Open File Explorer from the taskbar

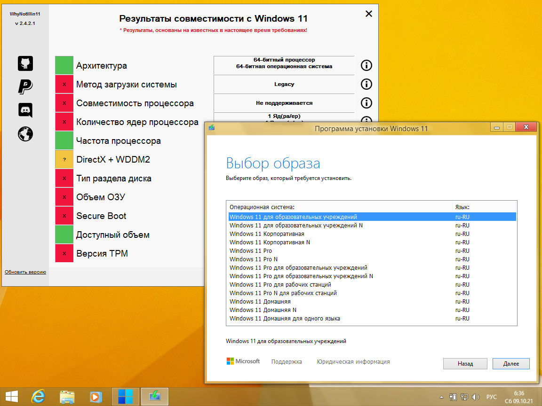pos(67,396)
